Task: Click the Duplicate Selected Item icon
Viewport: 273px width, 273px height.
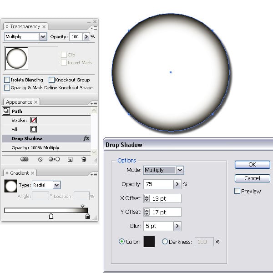Action: click(70, 159)
